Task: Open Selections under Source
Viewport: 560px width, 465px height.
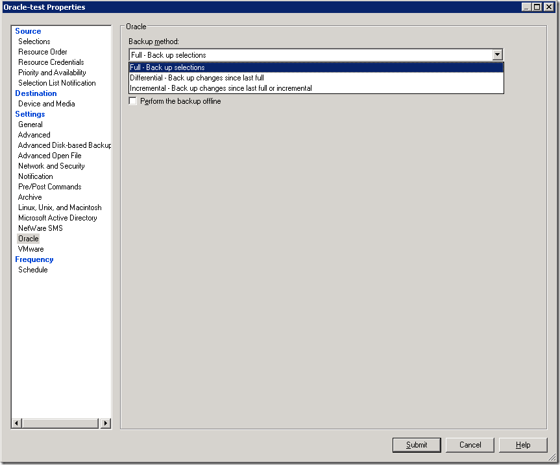Action: click(34, 42)
